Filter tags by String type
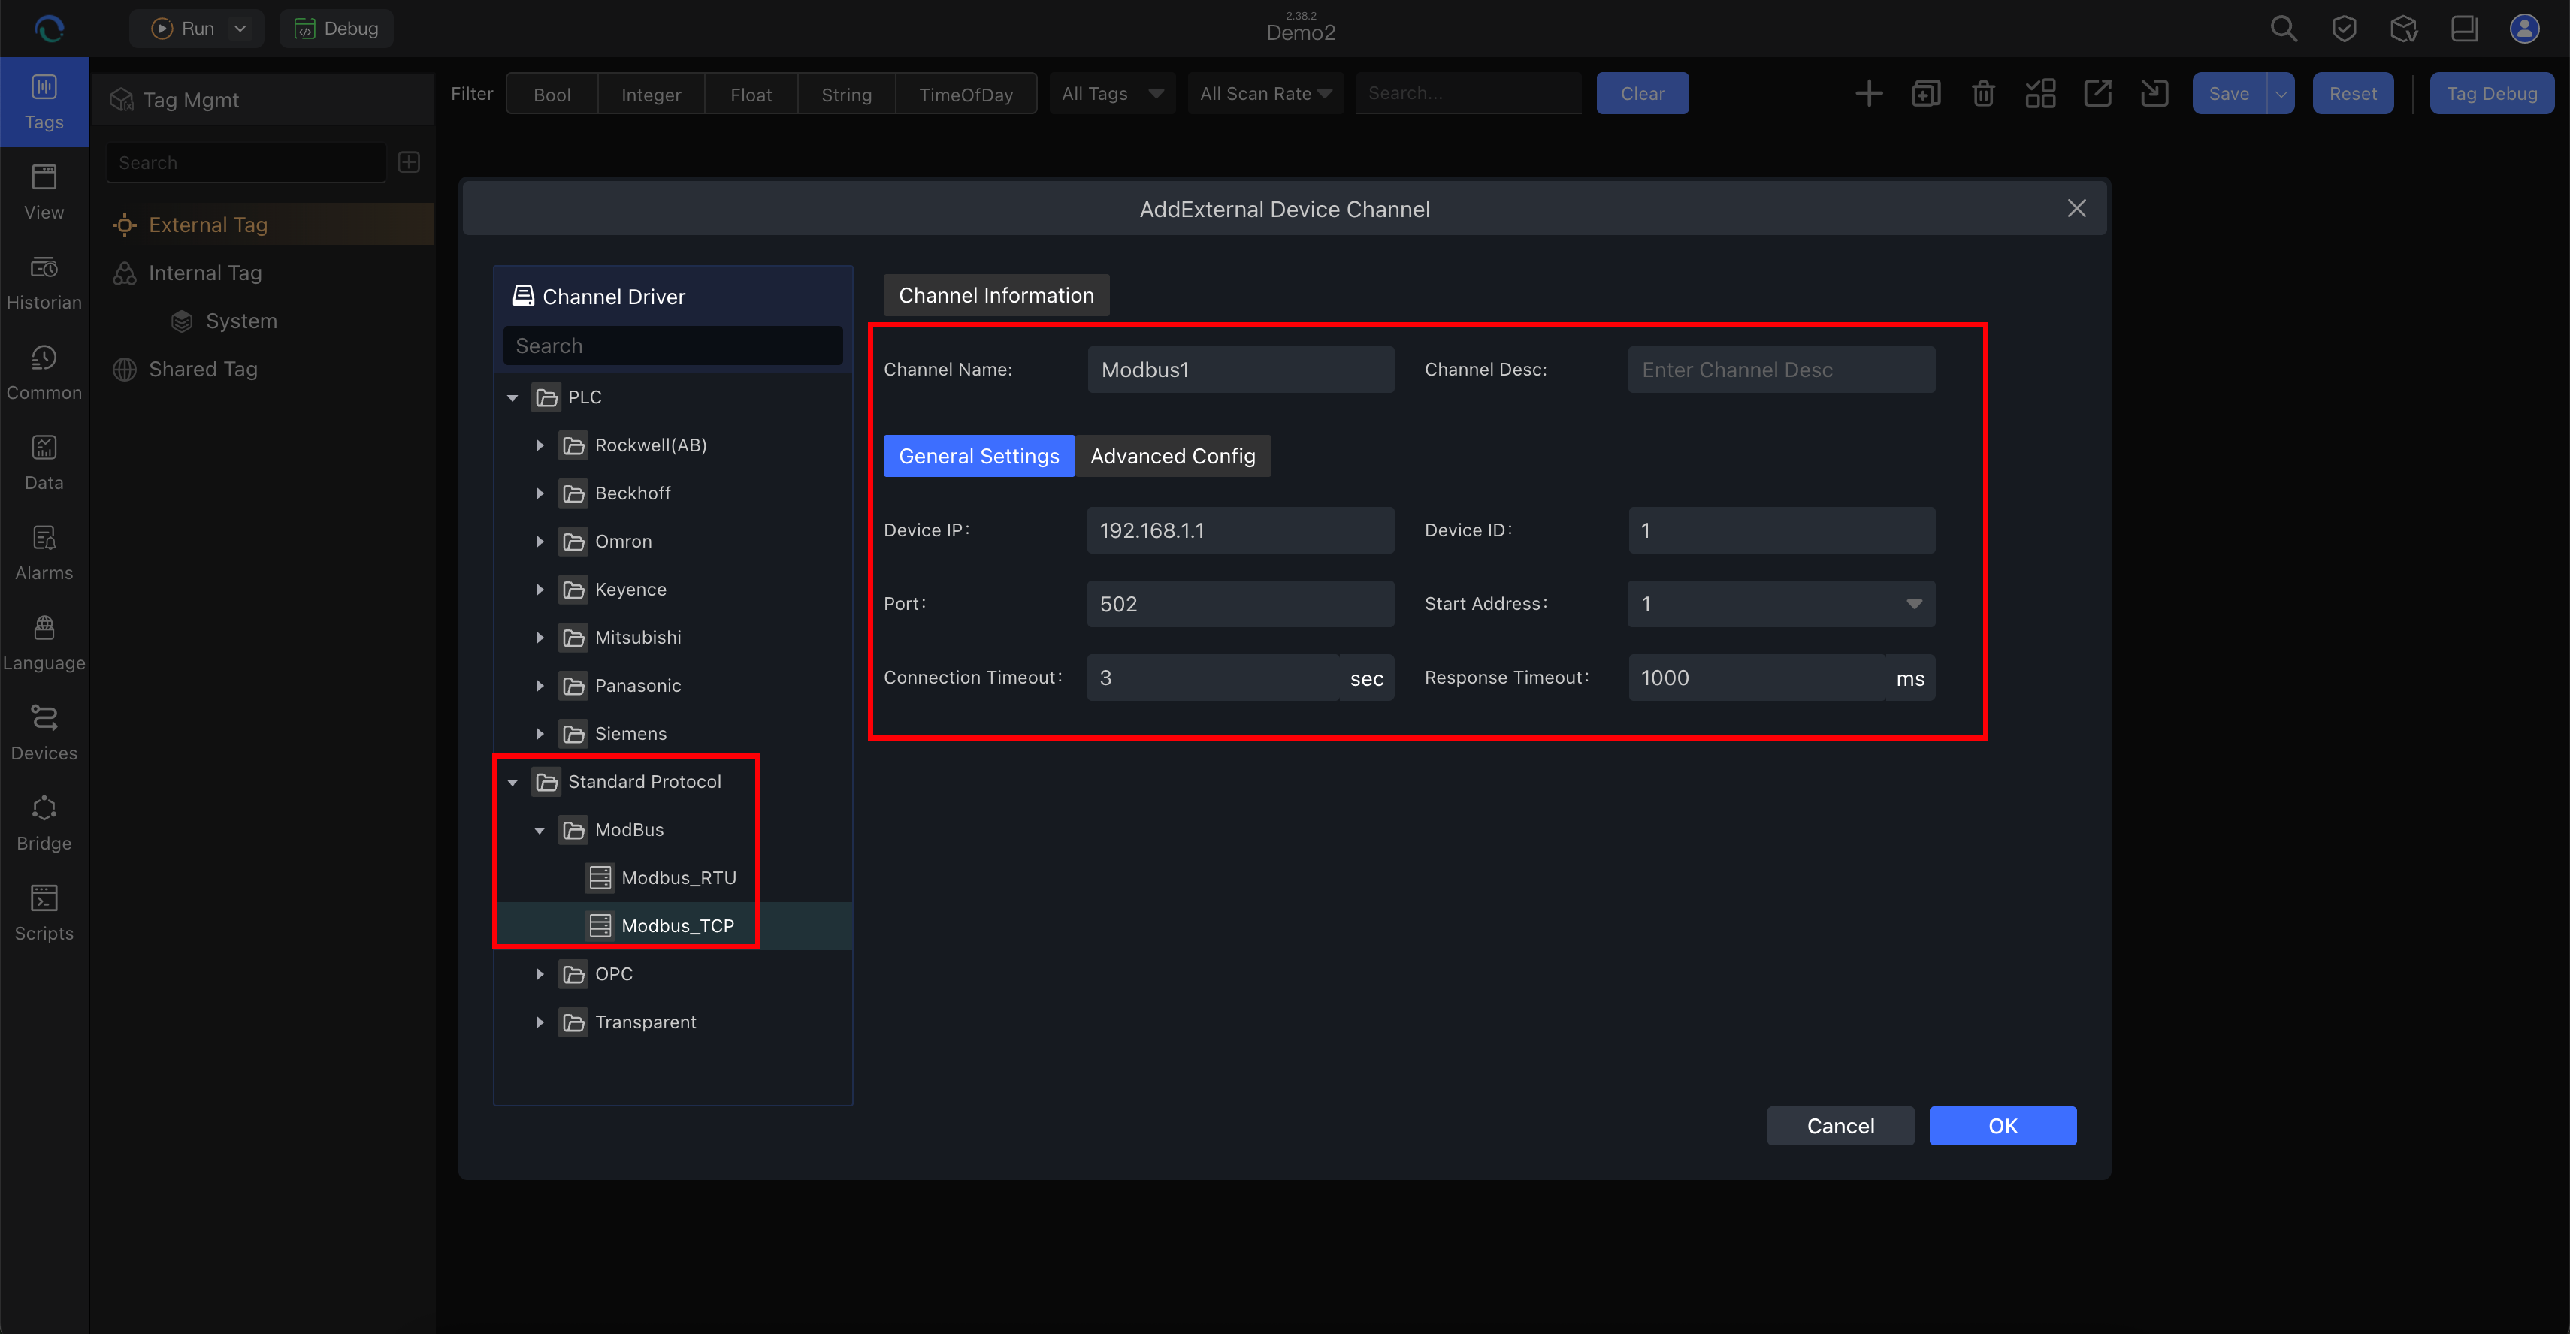The height and width of the screenshot is (1334, 2570). 846,94
